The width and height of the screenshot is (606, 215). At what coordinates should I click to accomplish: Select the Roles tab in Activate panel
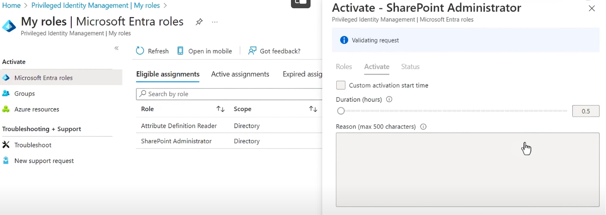(344, 67)
